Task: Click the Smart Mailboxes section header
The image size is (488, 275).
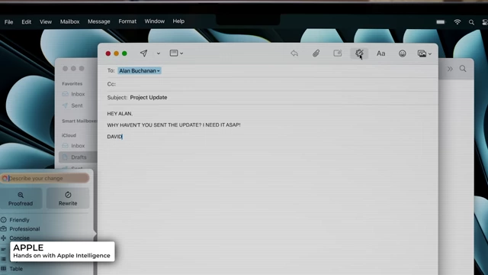Action: [x=79, y=121]
